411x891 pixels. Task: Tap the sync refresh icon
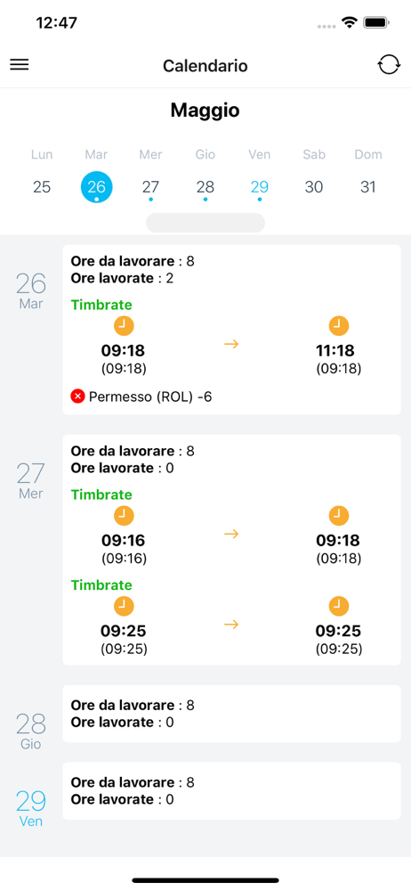[x=389, y=65]
